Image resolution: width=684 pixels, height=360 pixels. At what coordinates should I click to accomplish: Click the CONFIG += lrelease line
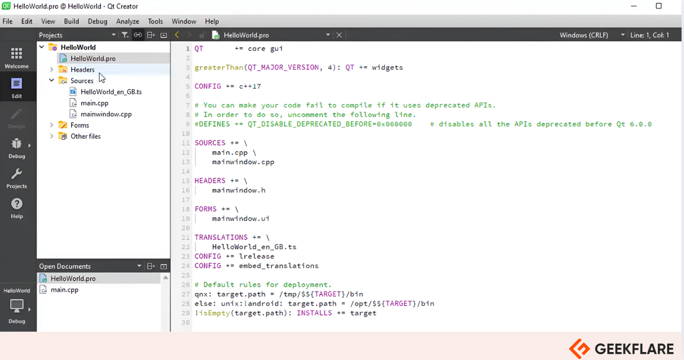click(x=234, y=257)
